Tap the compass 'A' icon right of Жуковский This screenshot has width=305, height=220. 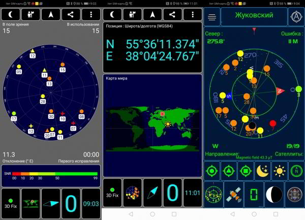pyautogui.click(x=295, y=17)
